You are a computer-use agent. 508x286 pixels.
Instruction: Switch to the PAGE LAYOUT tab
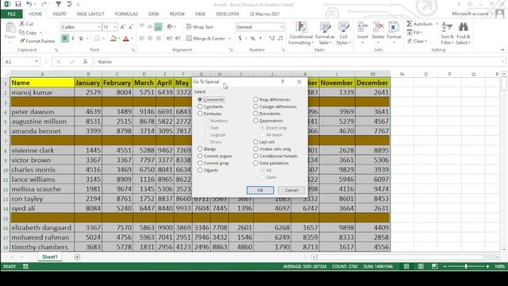pyautogui.click(x=90, y=14)
